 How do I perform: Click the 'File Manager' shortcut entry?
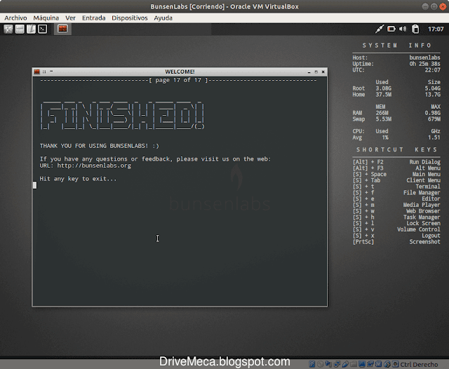point(422,193)
